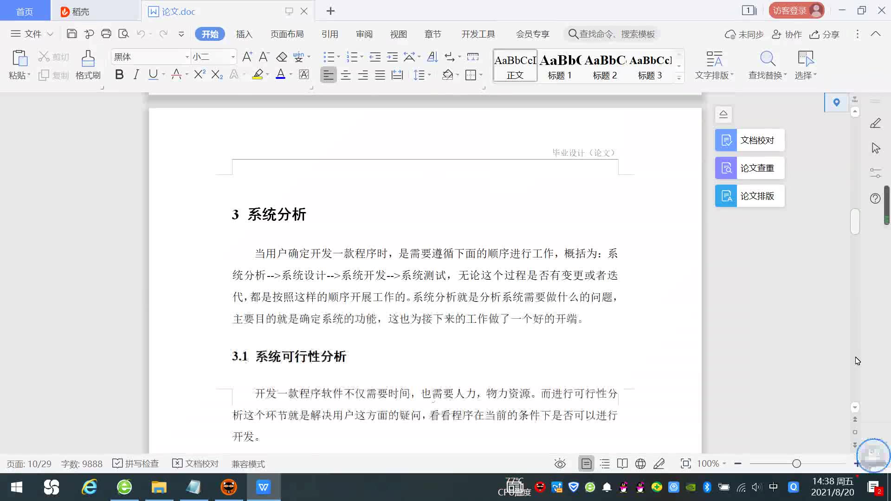Image resolution: width=891 pixels, height=501 pixels.
Task: Click the save document icon
Action: click(71, 34)
